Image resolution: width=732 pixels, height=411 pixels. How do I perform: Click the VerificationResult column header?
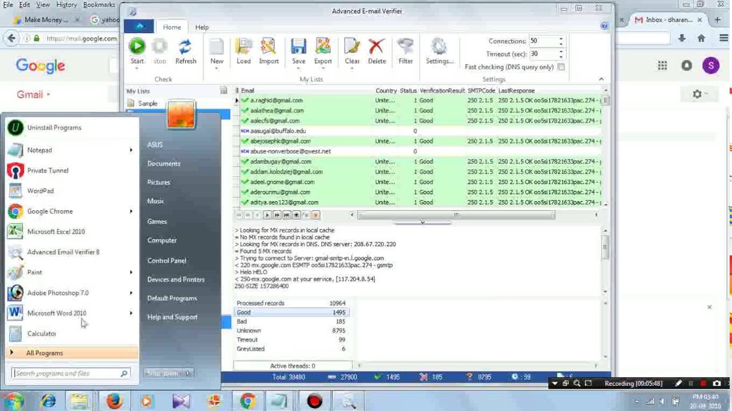point(442,91)
